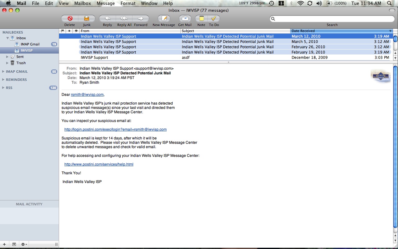
Task: Open the Edit menu
Action: 49,3
